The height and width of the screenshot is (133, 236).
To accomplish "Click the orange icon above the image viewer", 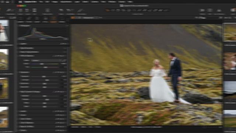I will [x=73, y=18].
